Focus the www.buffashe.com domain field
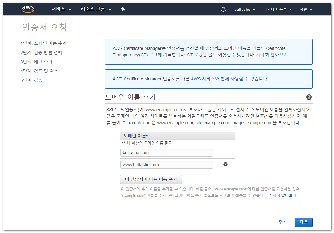334x233 pixels. 167,165
